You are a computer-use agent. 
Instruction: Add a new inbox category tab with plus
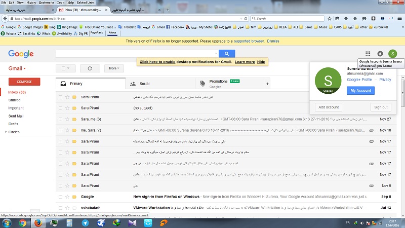pyautogui.click(x=267, y=84)
